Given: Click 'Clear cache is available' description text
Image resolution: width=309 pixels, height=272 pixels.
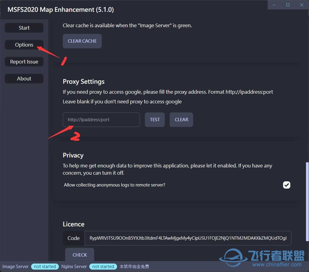Looking at the screenshot, I should pyautogui.click(x=127, y=25).
